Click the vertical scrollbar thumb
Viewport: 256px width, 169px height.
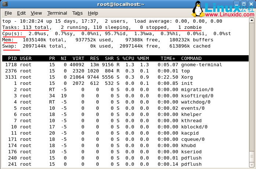pyautogui.click(x=252, y=157)
